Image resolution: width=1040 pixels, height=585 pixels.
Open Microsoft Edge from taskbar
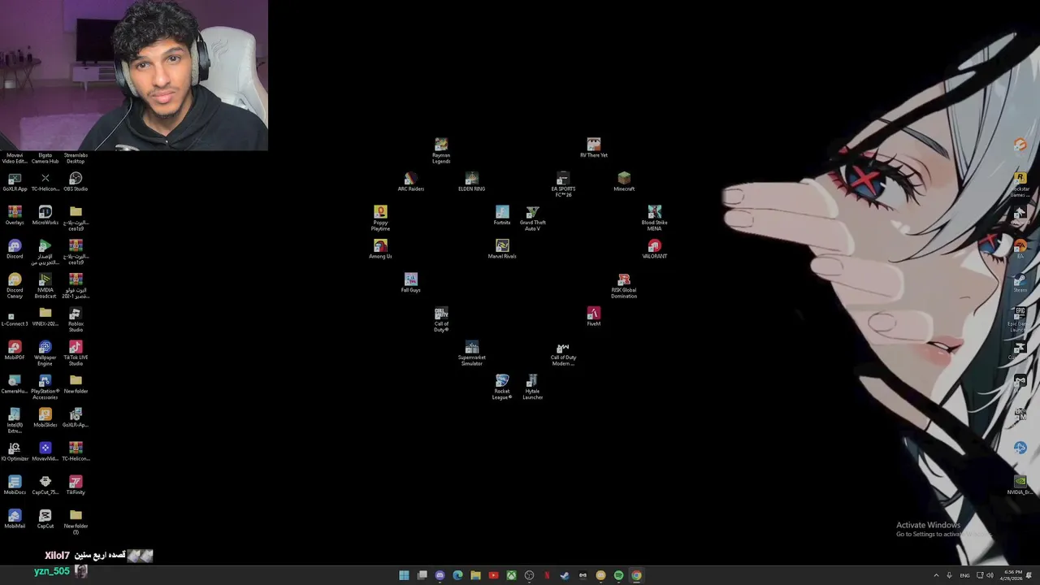[457, 575]
